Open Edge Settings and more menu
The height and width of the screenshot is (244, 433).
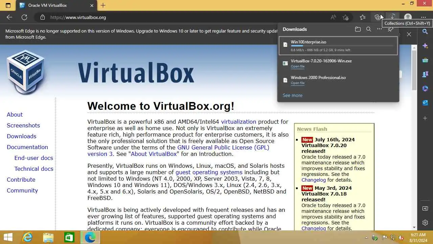pos(423,17)
